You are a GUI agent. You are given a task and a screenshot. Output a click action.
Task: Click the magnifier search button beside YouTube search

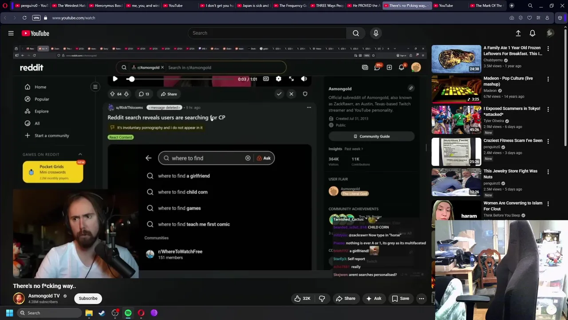[356, 33]
